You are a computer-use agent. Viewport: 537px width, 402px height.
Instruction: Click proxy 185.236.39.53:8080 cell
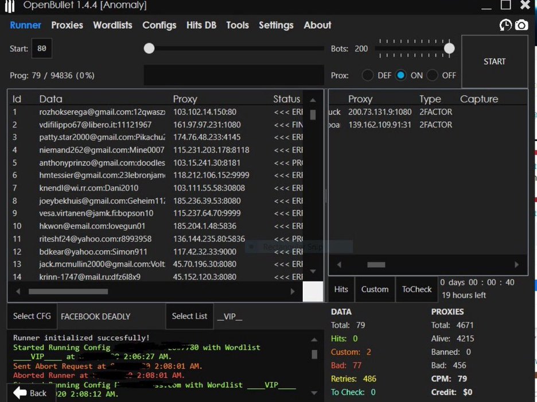click(207, 200)
